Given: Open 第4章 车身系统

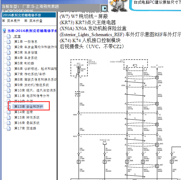Looking at the screenshot, I should tap(26, 58).
